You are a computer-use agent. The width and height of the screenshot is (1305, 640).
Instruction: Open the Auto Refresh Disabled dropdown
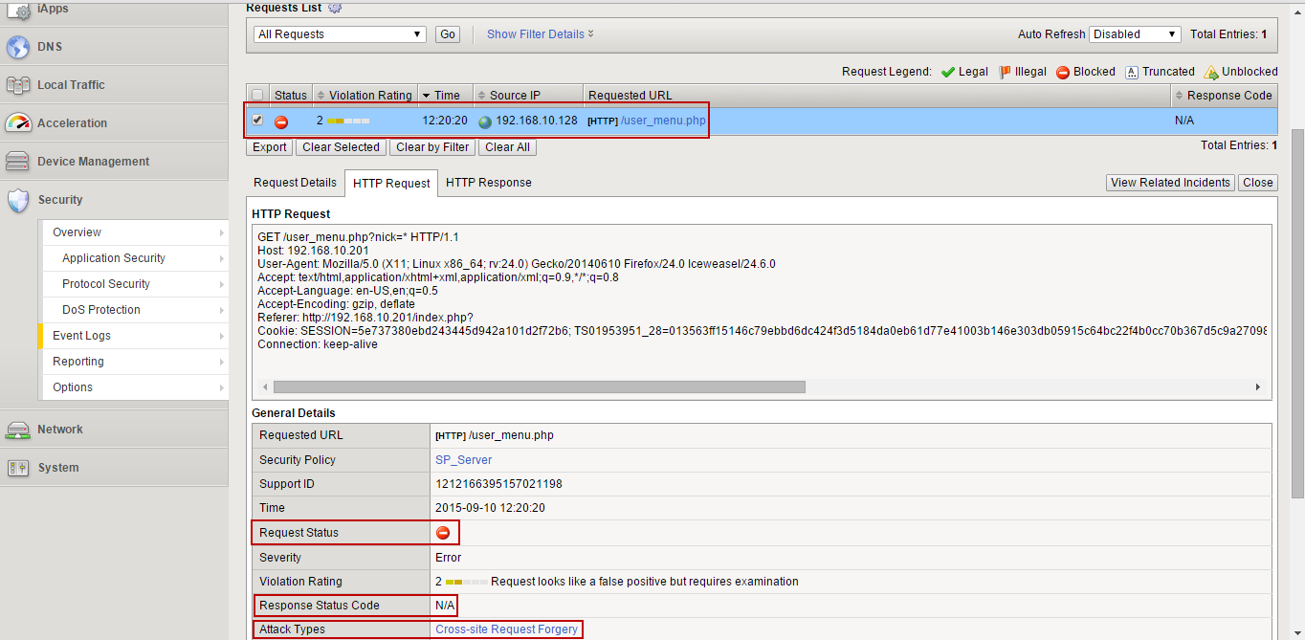click(x=1135, y=34)
